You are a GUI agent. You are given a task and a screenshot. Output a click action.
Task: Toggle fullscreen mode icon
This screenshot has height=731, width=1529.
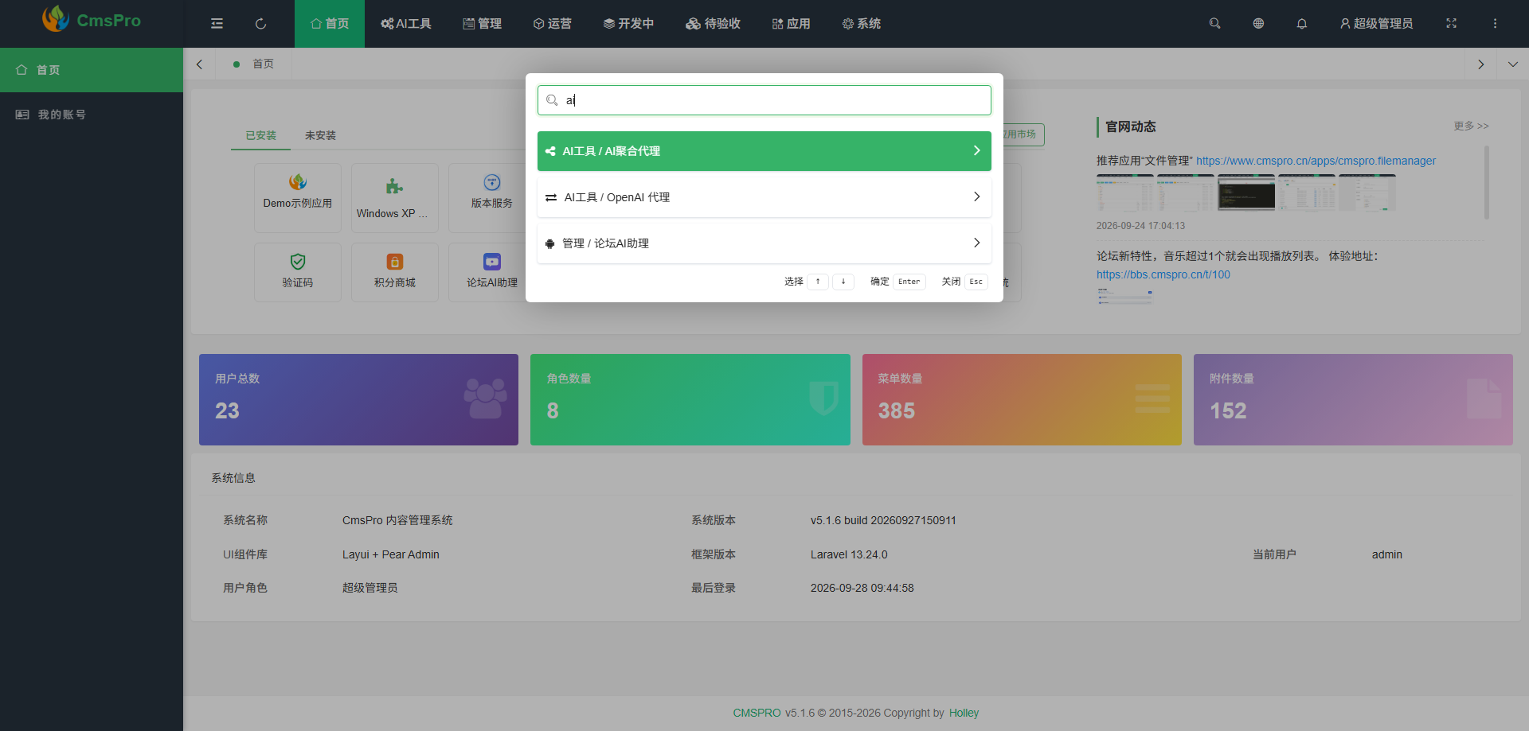[x=1451, y=24]
